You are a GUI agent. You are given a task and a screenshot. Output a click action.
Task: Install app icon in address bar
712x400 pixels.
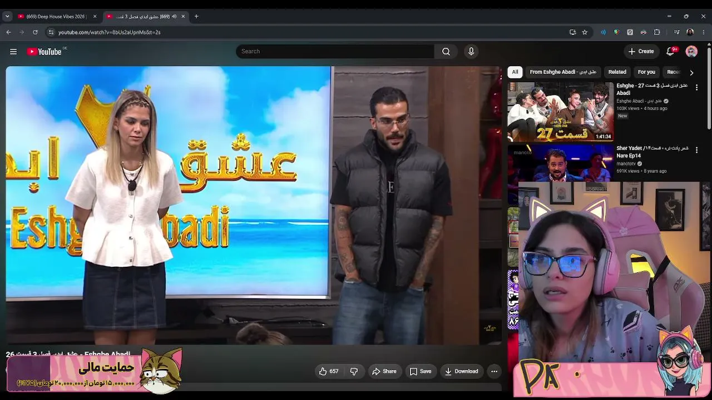[572, 32]
